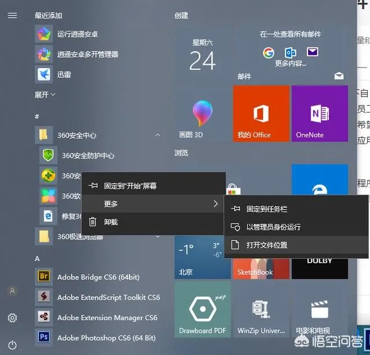The image size is (370, 355).
Task: Open Adobe Bridge CS6 via Br icon
Action: (44, 277)
